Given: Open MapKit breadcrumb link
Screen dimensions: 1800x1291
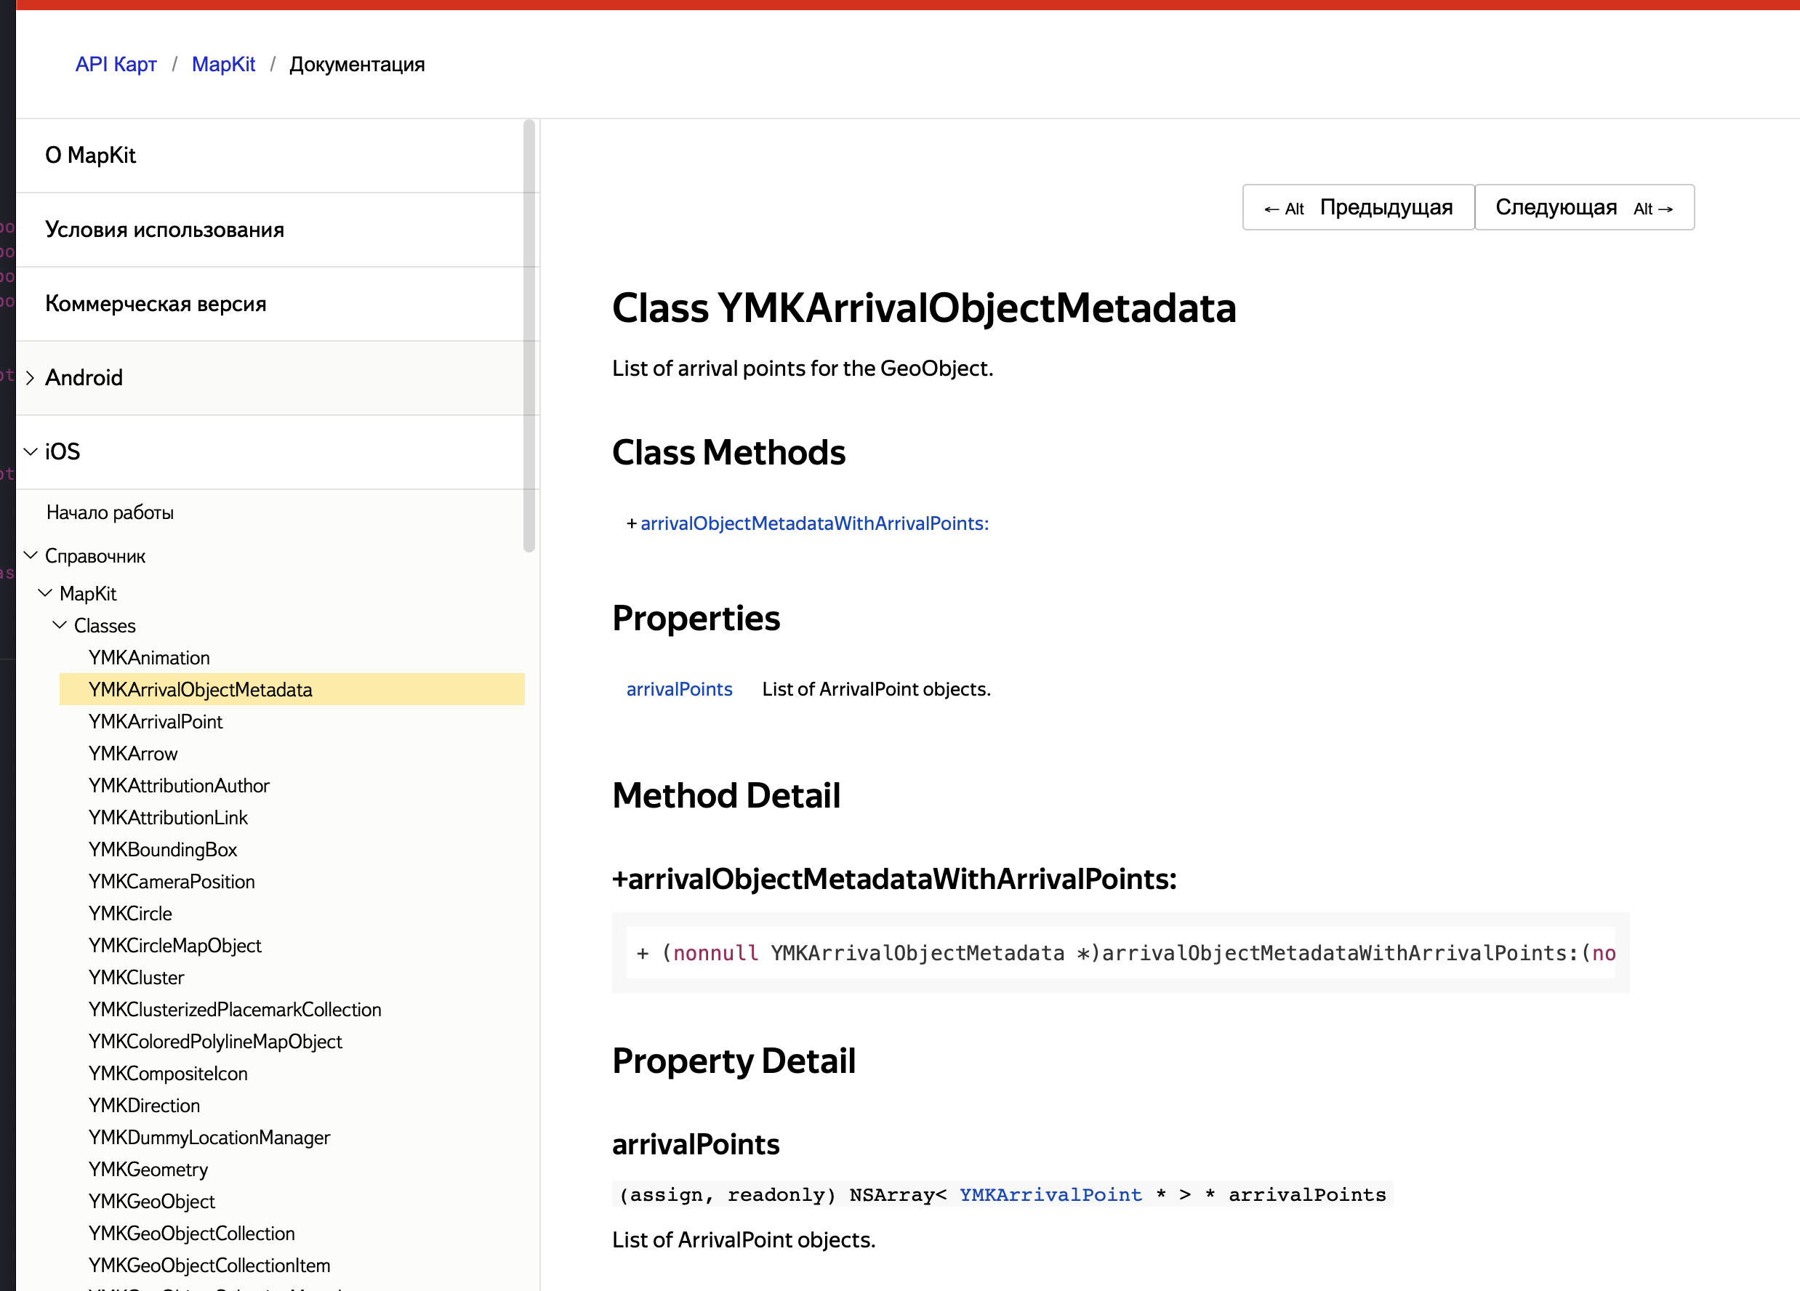Looking at the screenshot, I should (223, 64).
